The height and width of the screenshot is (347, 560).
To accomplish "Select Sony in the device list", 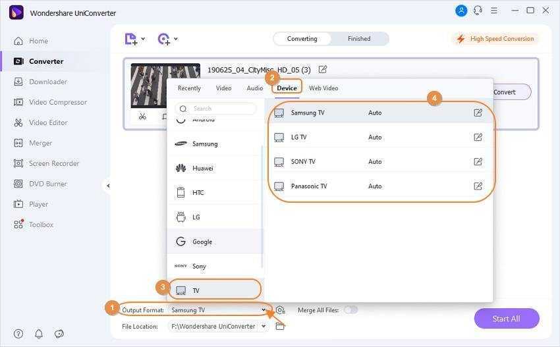I will [215, 266].
